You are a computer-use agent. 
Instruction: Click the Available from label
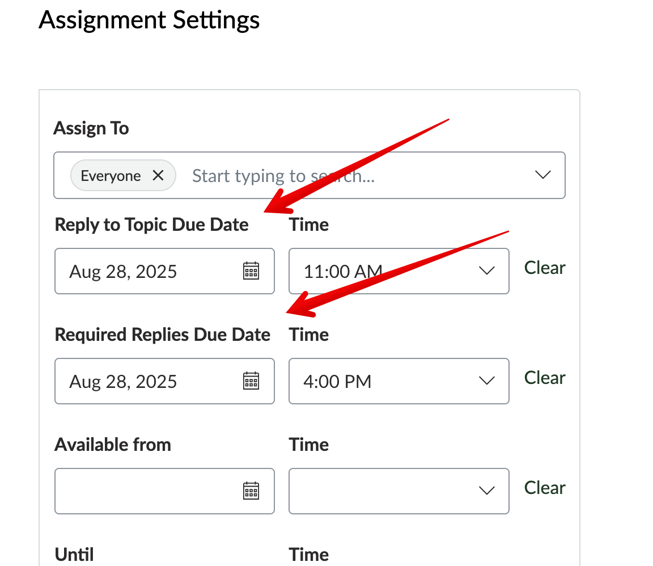point(113,445)
